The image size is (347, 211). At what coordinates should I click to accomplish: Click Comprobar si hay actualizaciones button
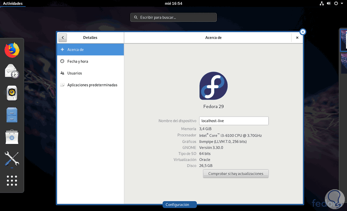tap(236, 174)
